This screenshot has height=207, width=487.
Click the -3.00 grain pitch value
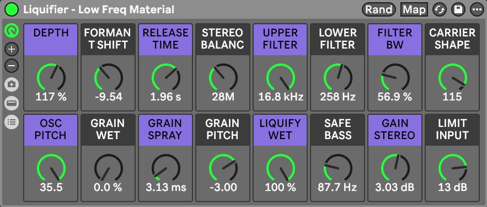pyautogui.click(x=223, y=188)
